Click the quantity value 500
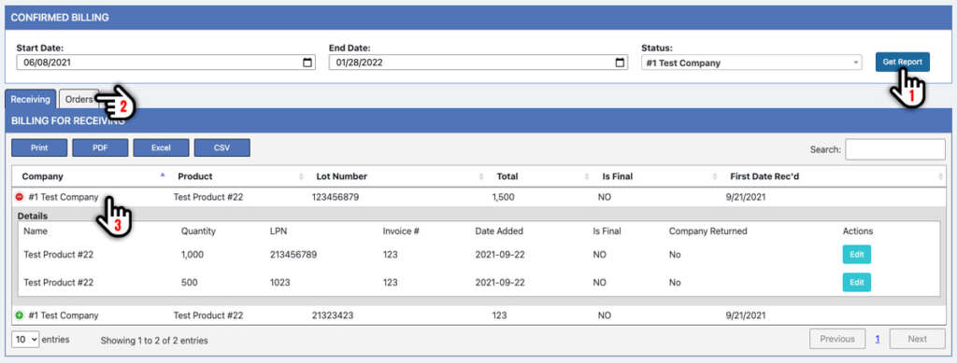Image resolution: width=957 pixels, height=363 pixels. click(189, 283)
